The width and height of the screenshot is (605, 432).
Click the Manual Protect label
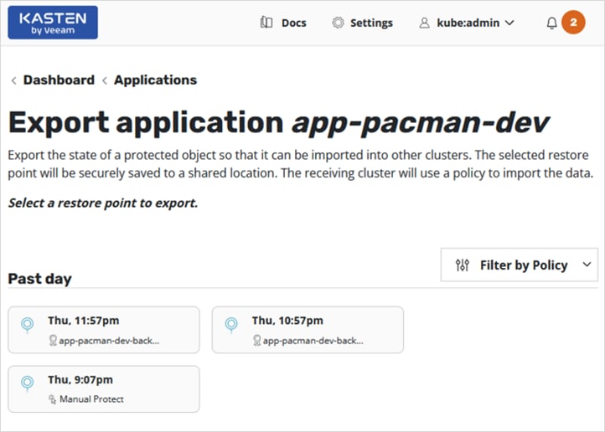pyautogui.click(x=91, y=399)
